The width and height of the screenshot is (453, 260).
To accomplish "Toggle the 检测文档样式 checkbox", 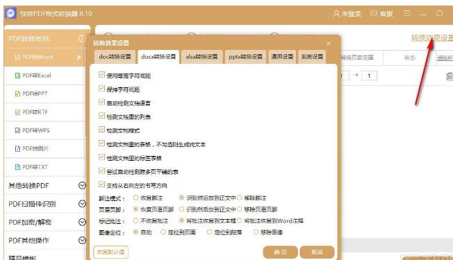I will pyautogui.click(x=101, y=130).
